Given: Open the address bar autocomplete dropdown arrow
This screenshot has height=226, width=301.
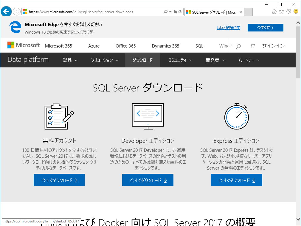Looking at the screenshot, I should pyautogui.click(x=170, y=12).
